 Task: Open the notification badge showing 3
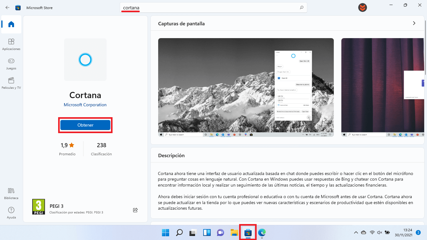(418, 232)
